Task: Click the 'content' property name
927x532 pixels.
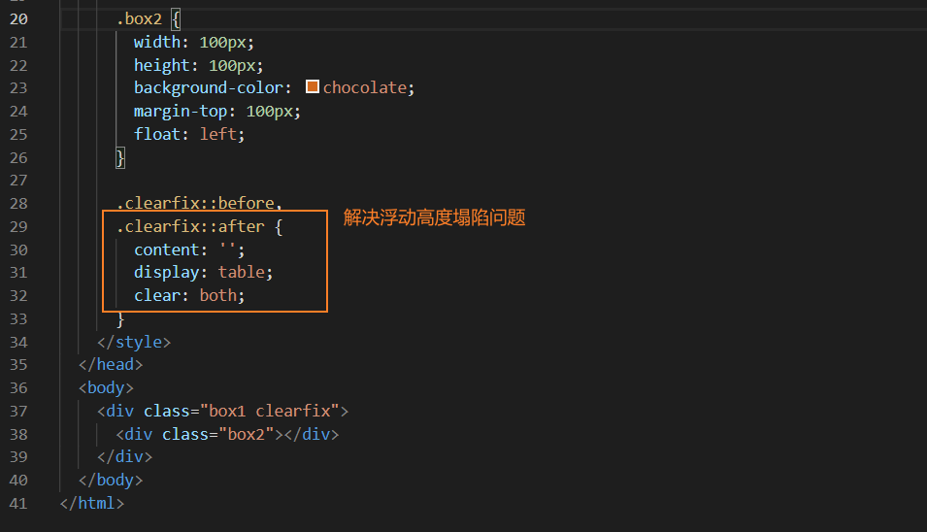Action: tap(166, 250)
